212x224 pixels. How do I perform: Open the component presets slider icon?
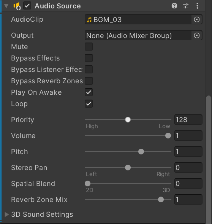tap(186, 6)
